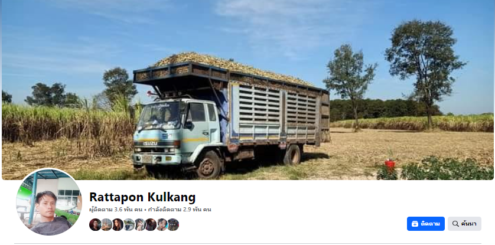Viewport: 495px width, 245px height.
Task: Click the ค้นหา search button
Action: click(x=464, y=224)
